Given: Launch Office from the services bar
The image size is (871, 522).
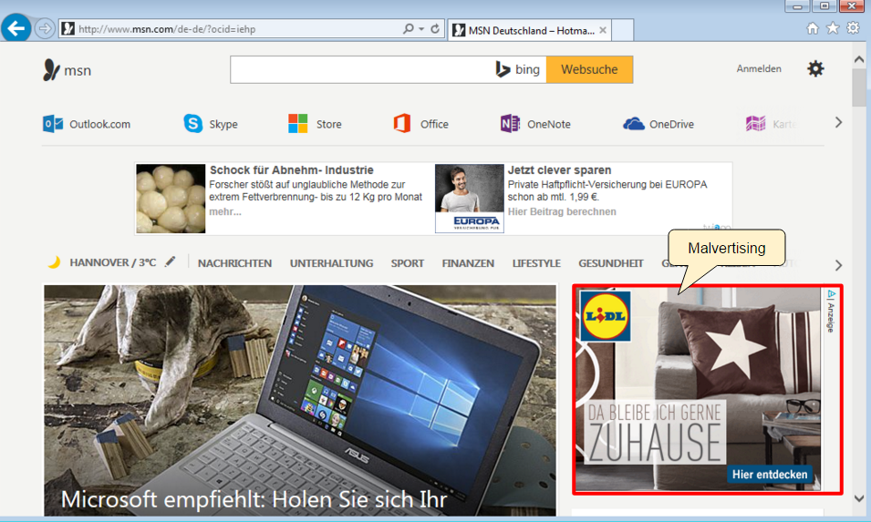Looking at the screenshot, I should (402, 124).
